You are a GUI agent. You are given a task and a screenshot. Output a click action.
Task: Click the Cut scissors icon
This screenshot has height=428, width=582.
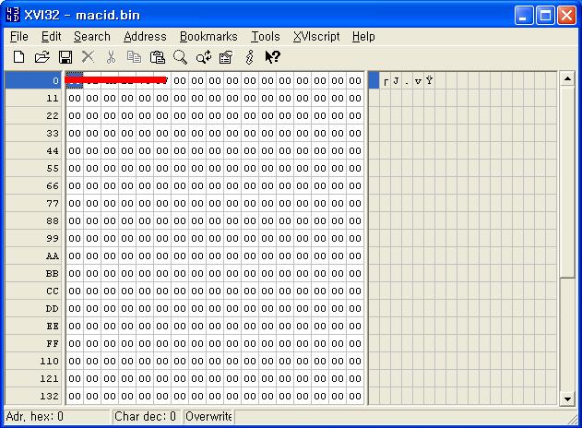[x=111, y=57]
